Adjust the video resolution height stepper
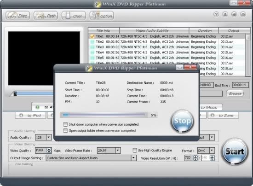 213,158
